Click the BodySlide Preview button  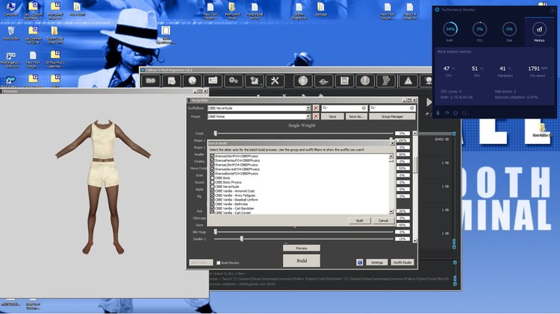[x=302, y=248]
